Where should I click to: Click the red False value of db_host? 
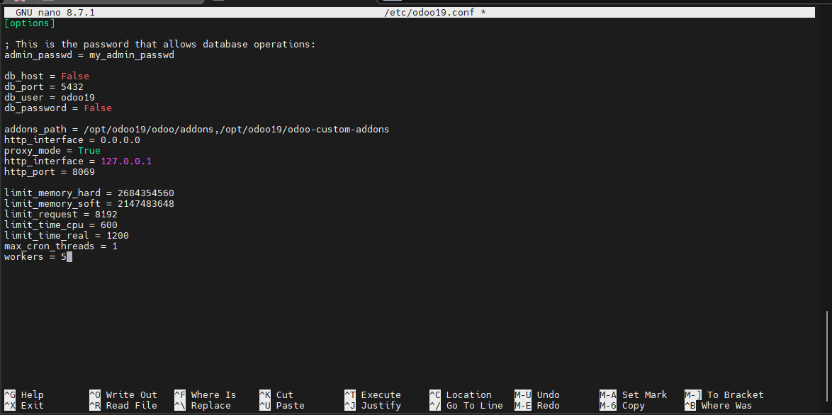75,76
